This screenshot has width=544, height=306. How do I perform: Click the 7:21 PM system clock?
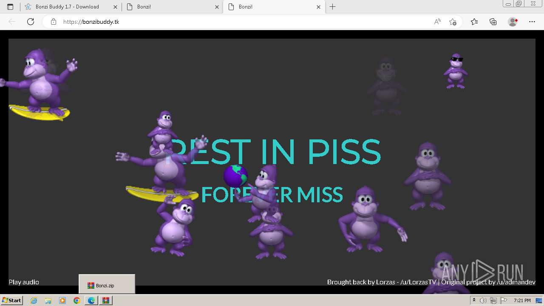522,300
